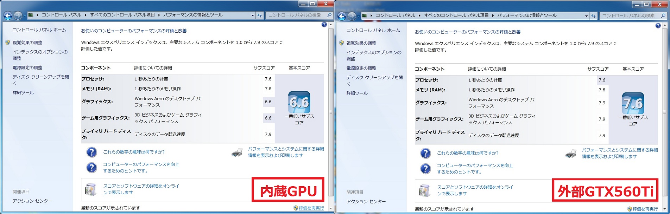Click コントロール パネル breadcrumb in left window
Screen dimensions: 670x214
pyautogui.click(x=62, y=15)
